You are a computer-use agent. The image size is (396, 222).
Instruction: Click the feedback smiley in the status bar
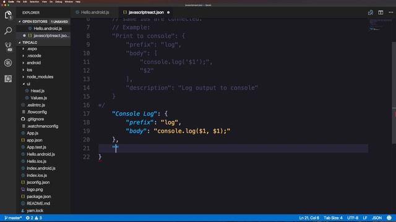[x=389, y=218]
